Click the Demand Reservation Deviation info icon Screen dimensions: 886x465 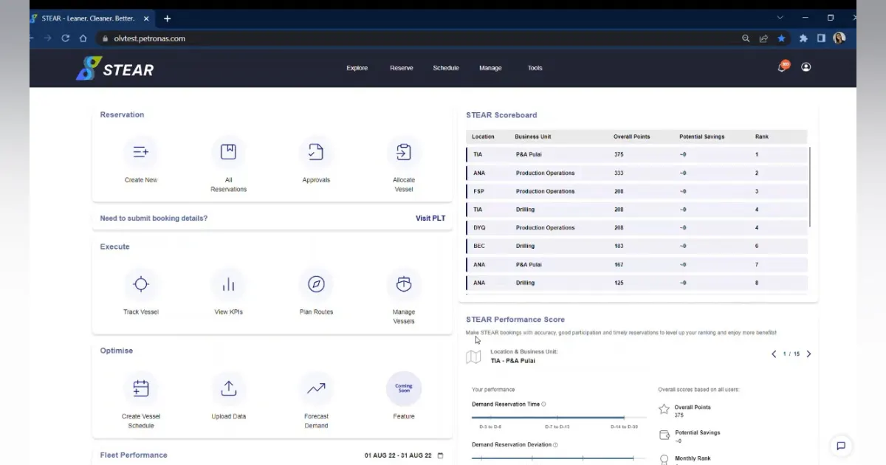tap(556, 445)
